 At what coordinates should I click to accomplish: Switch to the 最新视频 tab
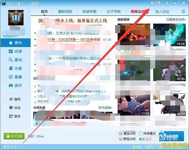tap(65, 12)
